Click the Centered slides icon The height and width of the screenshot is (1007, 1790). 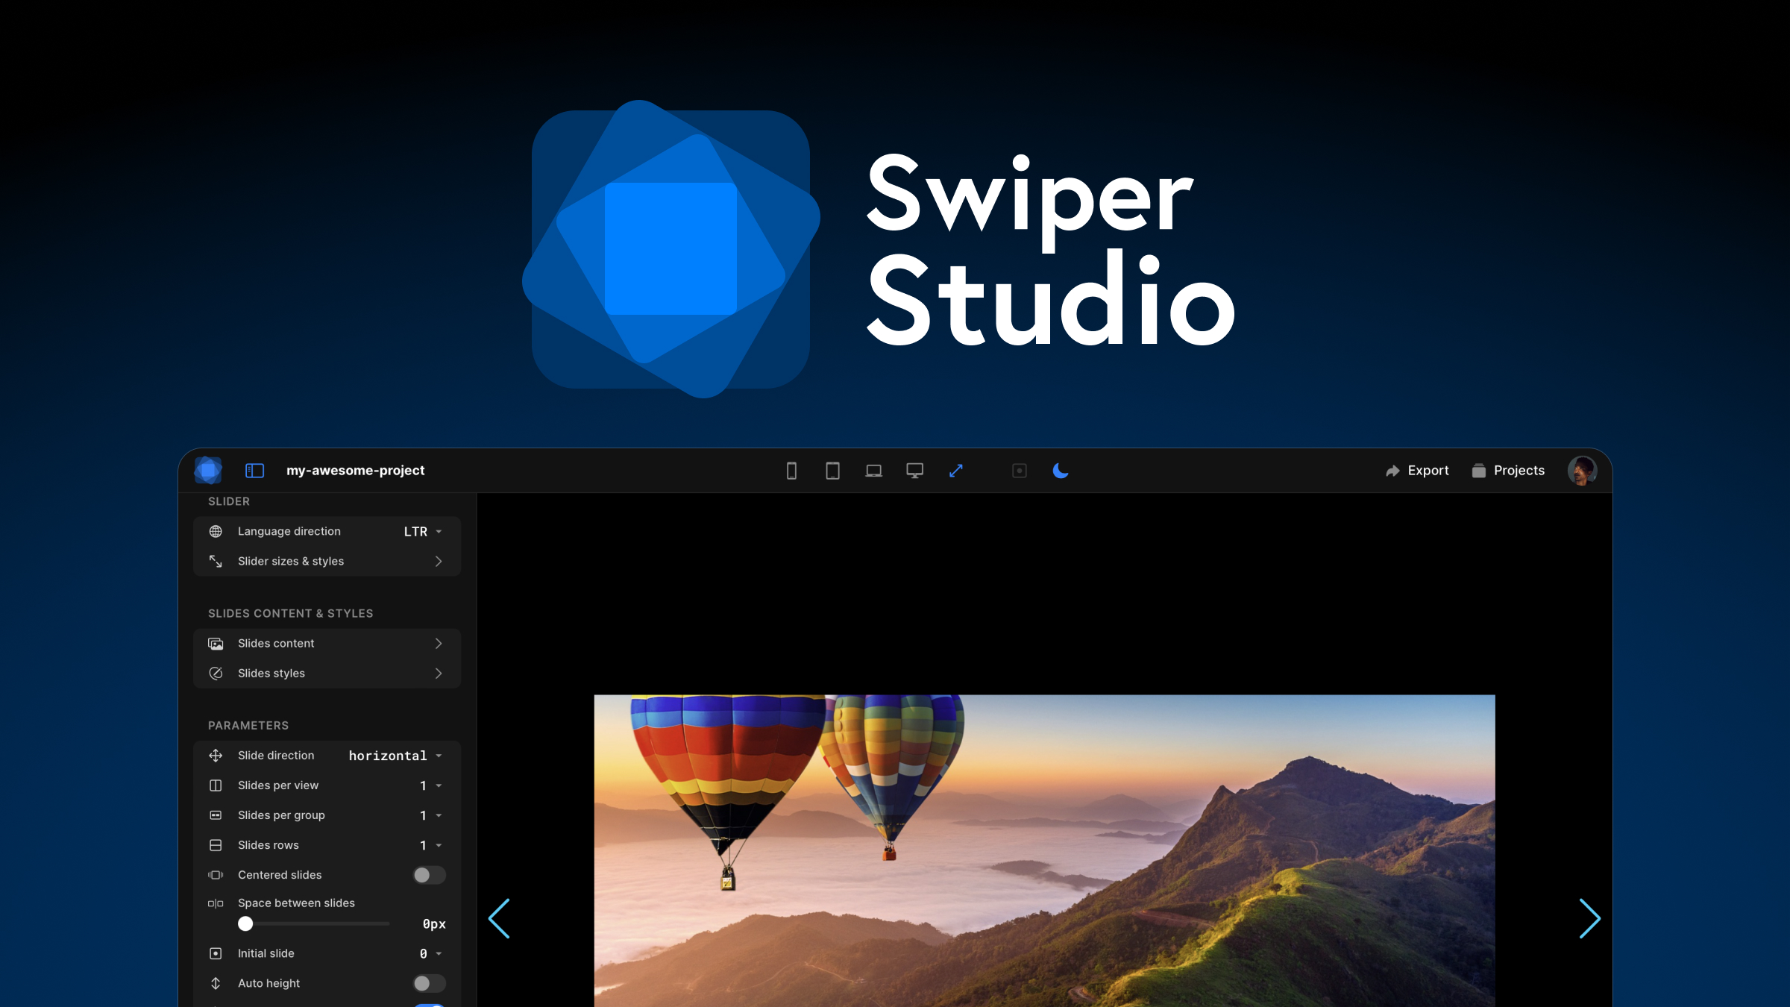[216, 875]
